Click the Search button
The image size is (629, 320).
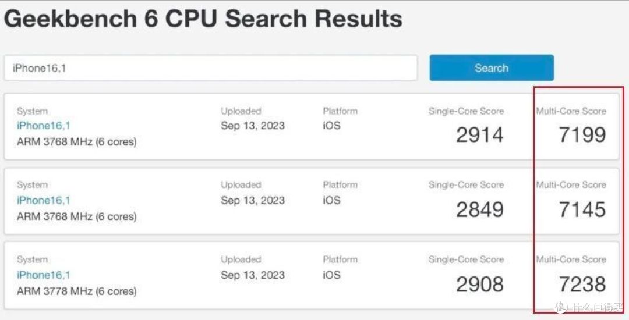[491, 68]
